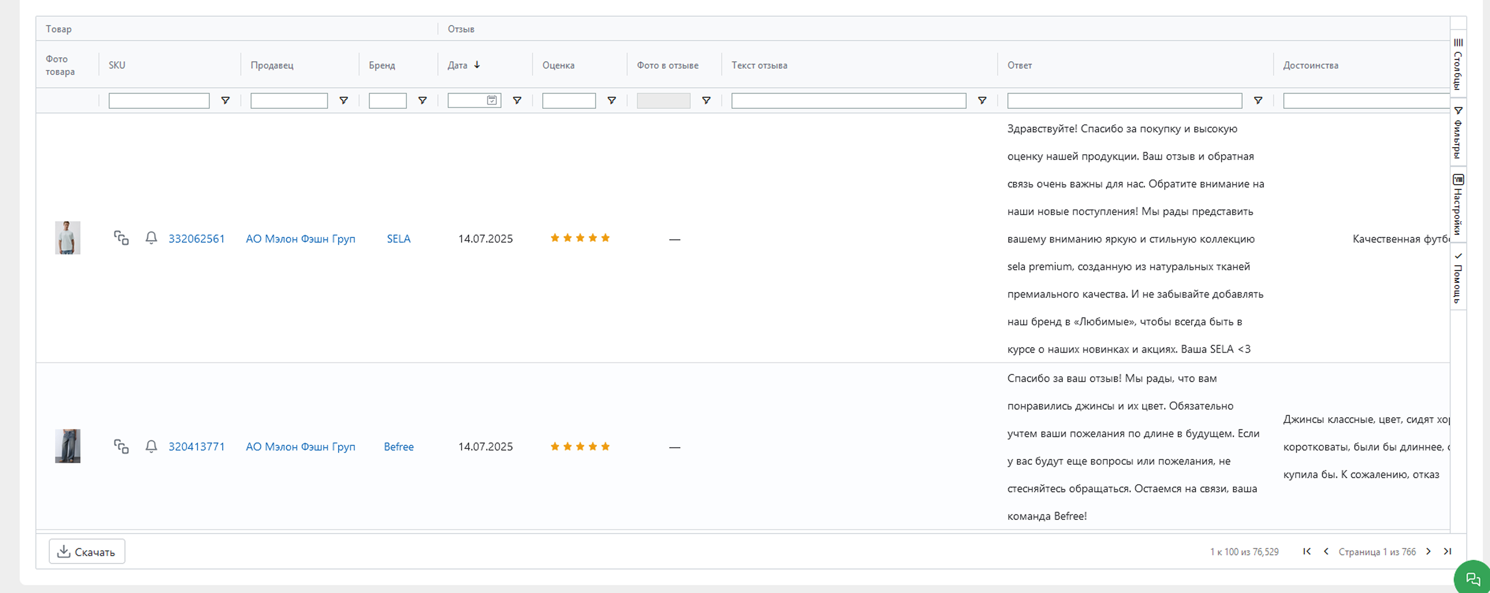
Task: Click the SKU column header
Action: [x=117, y=65]
